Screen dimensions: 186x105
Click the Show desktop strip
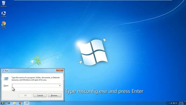point(185,103)
